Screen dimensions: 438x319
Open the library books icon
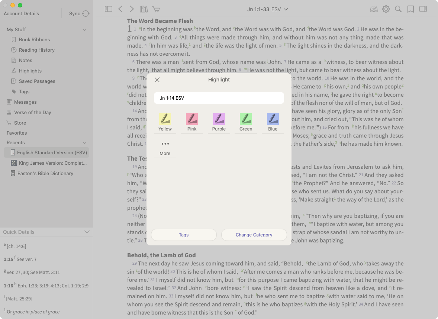click(144, 9)
